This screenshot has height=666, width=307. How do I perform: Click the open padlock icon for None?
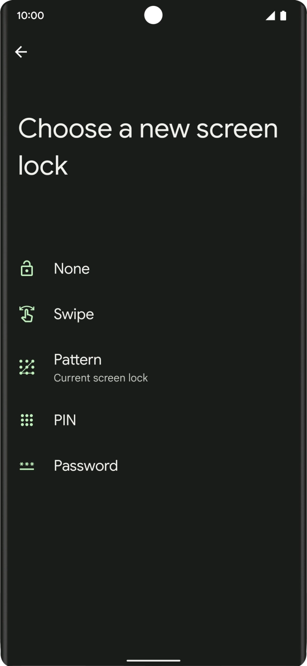click(x=26, y=269)
